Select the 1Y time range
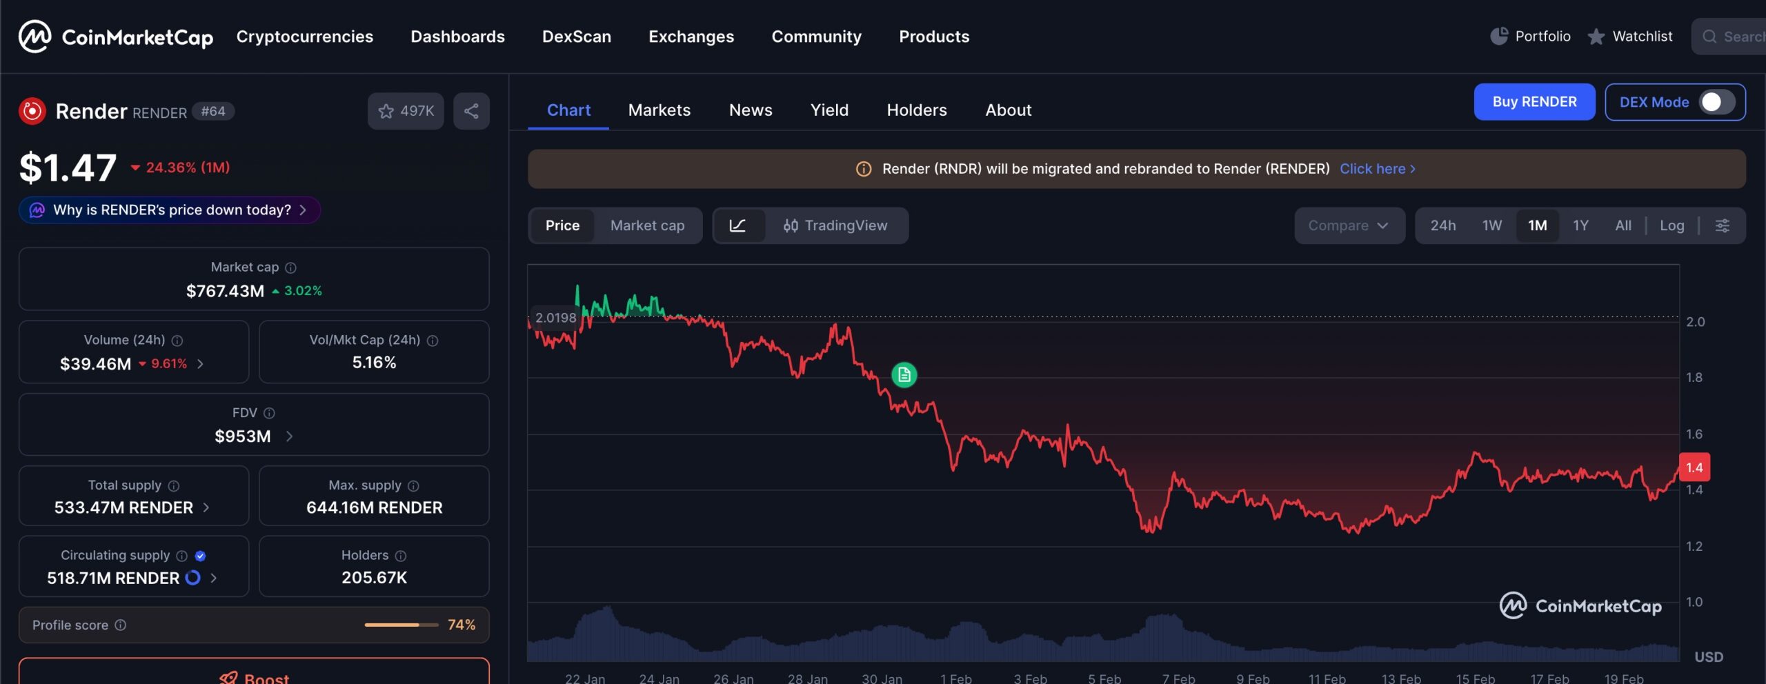 tap(1581, 225)
